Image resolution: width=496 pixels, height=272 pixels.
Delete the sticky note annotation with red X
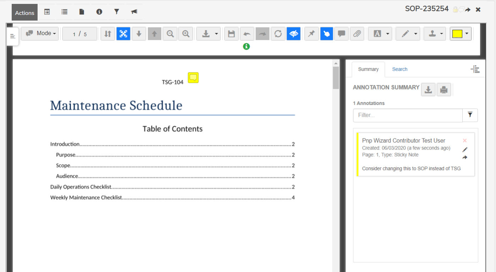point(465,141)
